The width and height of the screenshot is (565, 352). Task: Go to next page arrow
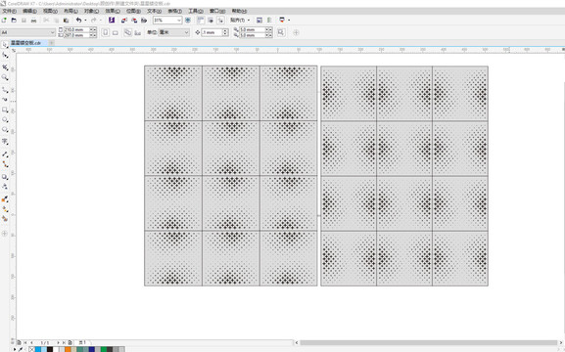pos(58,342)
